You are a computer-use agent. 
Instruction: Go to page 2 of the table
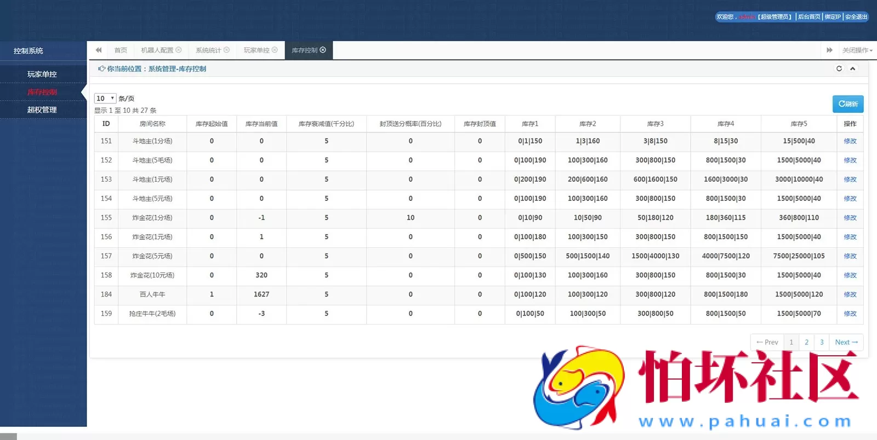[x=806, y=342]
